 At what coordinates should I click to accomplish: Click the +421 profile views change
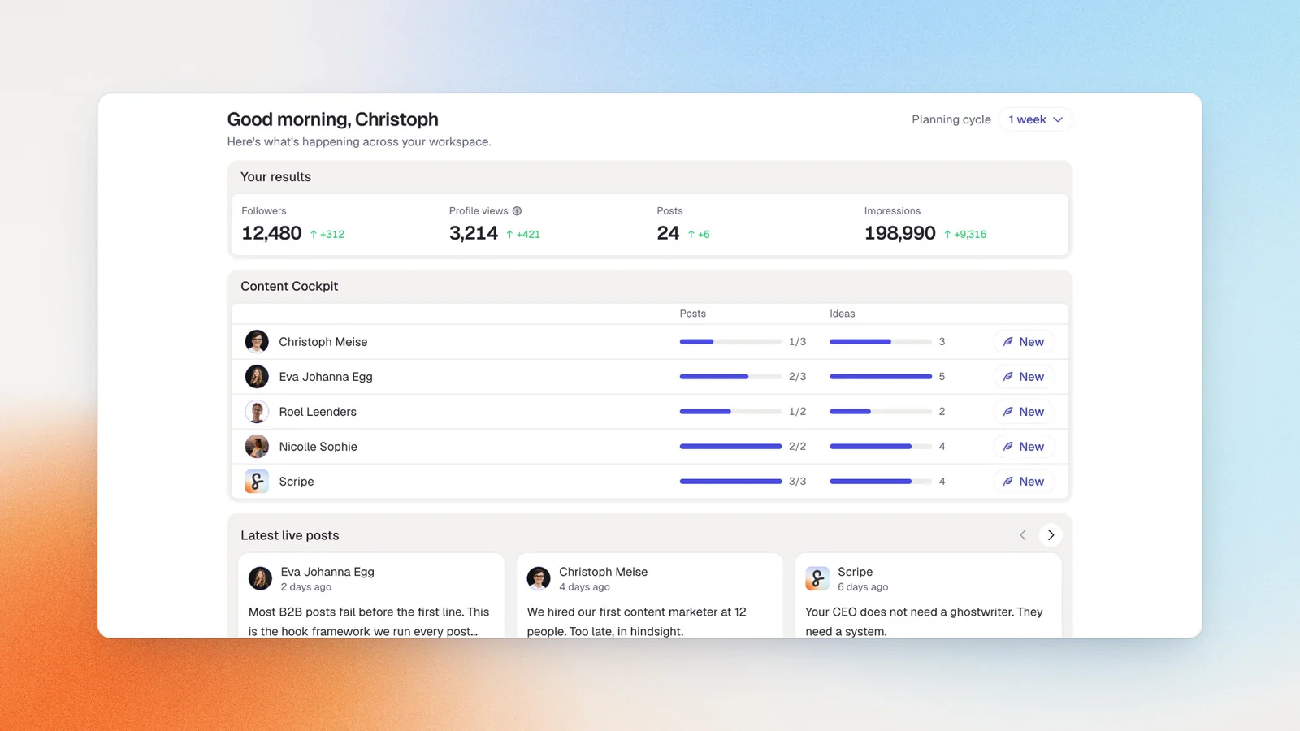[523, 234]
